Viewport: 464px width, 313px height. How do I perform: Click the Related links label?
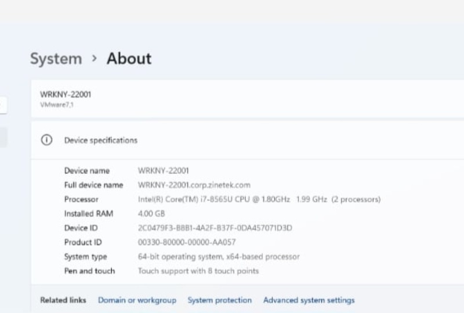(63, 300)
